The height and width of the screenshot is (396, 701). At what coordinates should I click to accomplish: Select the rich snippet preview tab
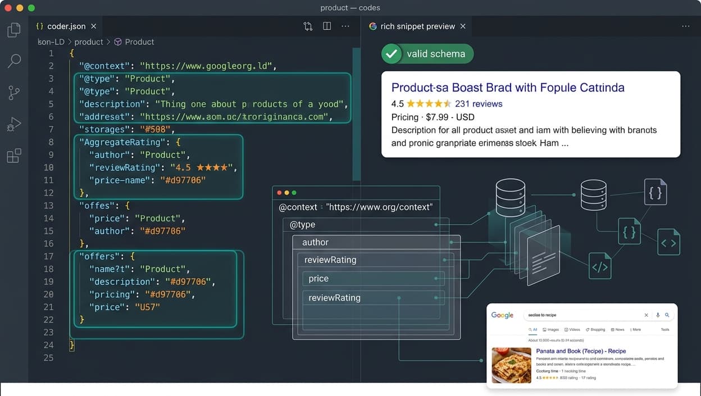(x=417, y=26)
